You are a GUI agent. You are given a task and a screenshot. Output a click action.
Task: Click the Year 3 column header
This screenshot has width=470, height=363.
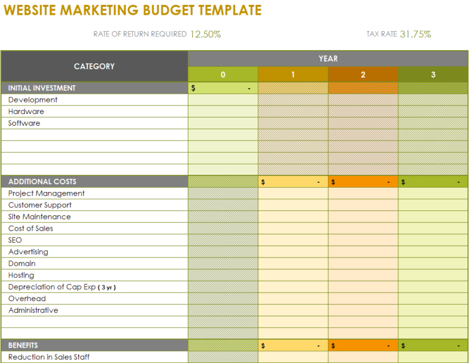(x=433, y=74)
